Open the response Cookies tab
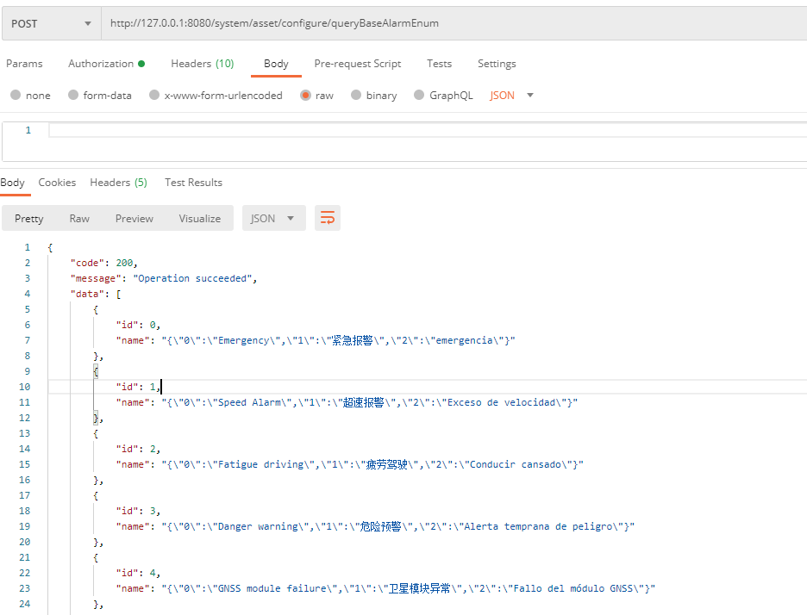 [x=57, y=183]
